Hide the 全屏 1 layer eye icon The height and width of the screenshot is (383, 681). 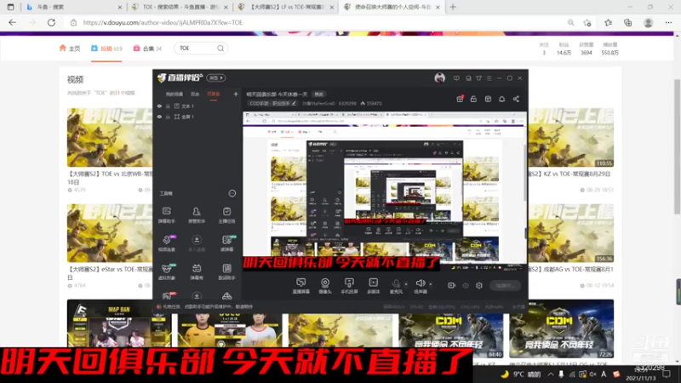point(159,117)
